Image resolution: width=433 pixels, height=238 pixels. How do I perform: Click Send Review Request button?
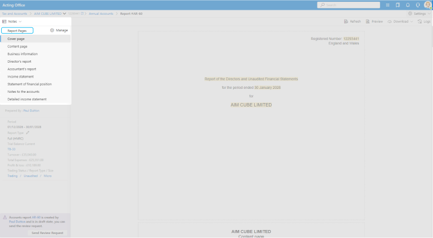[48, 233]
